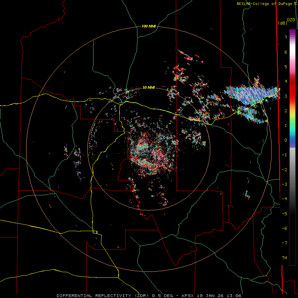298x298 pixels.
Task: Click the white band of the ZDR color bar
Action: 292,49
